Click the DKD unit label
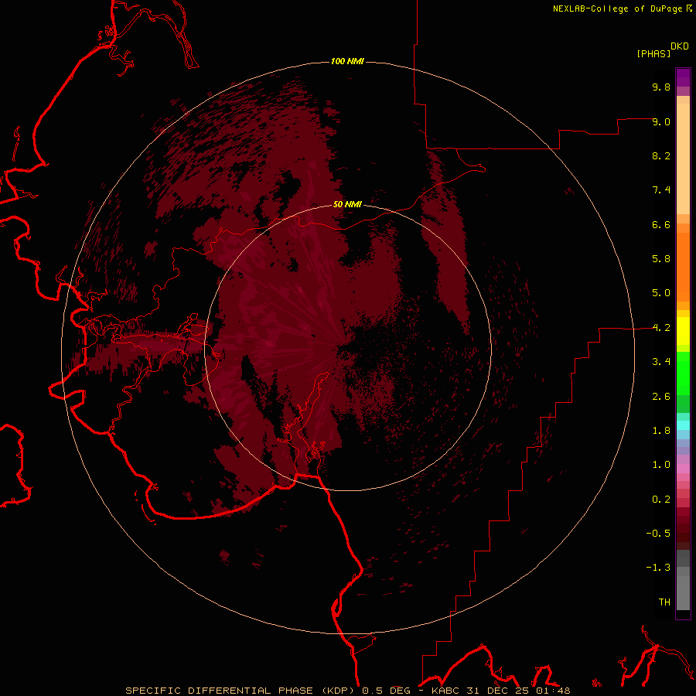 (680, 46)
